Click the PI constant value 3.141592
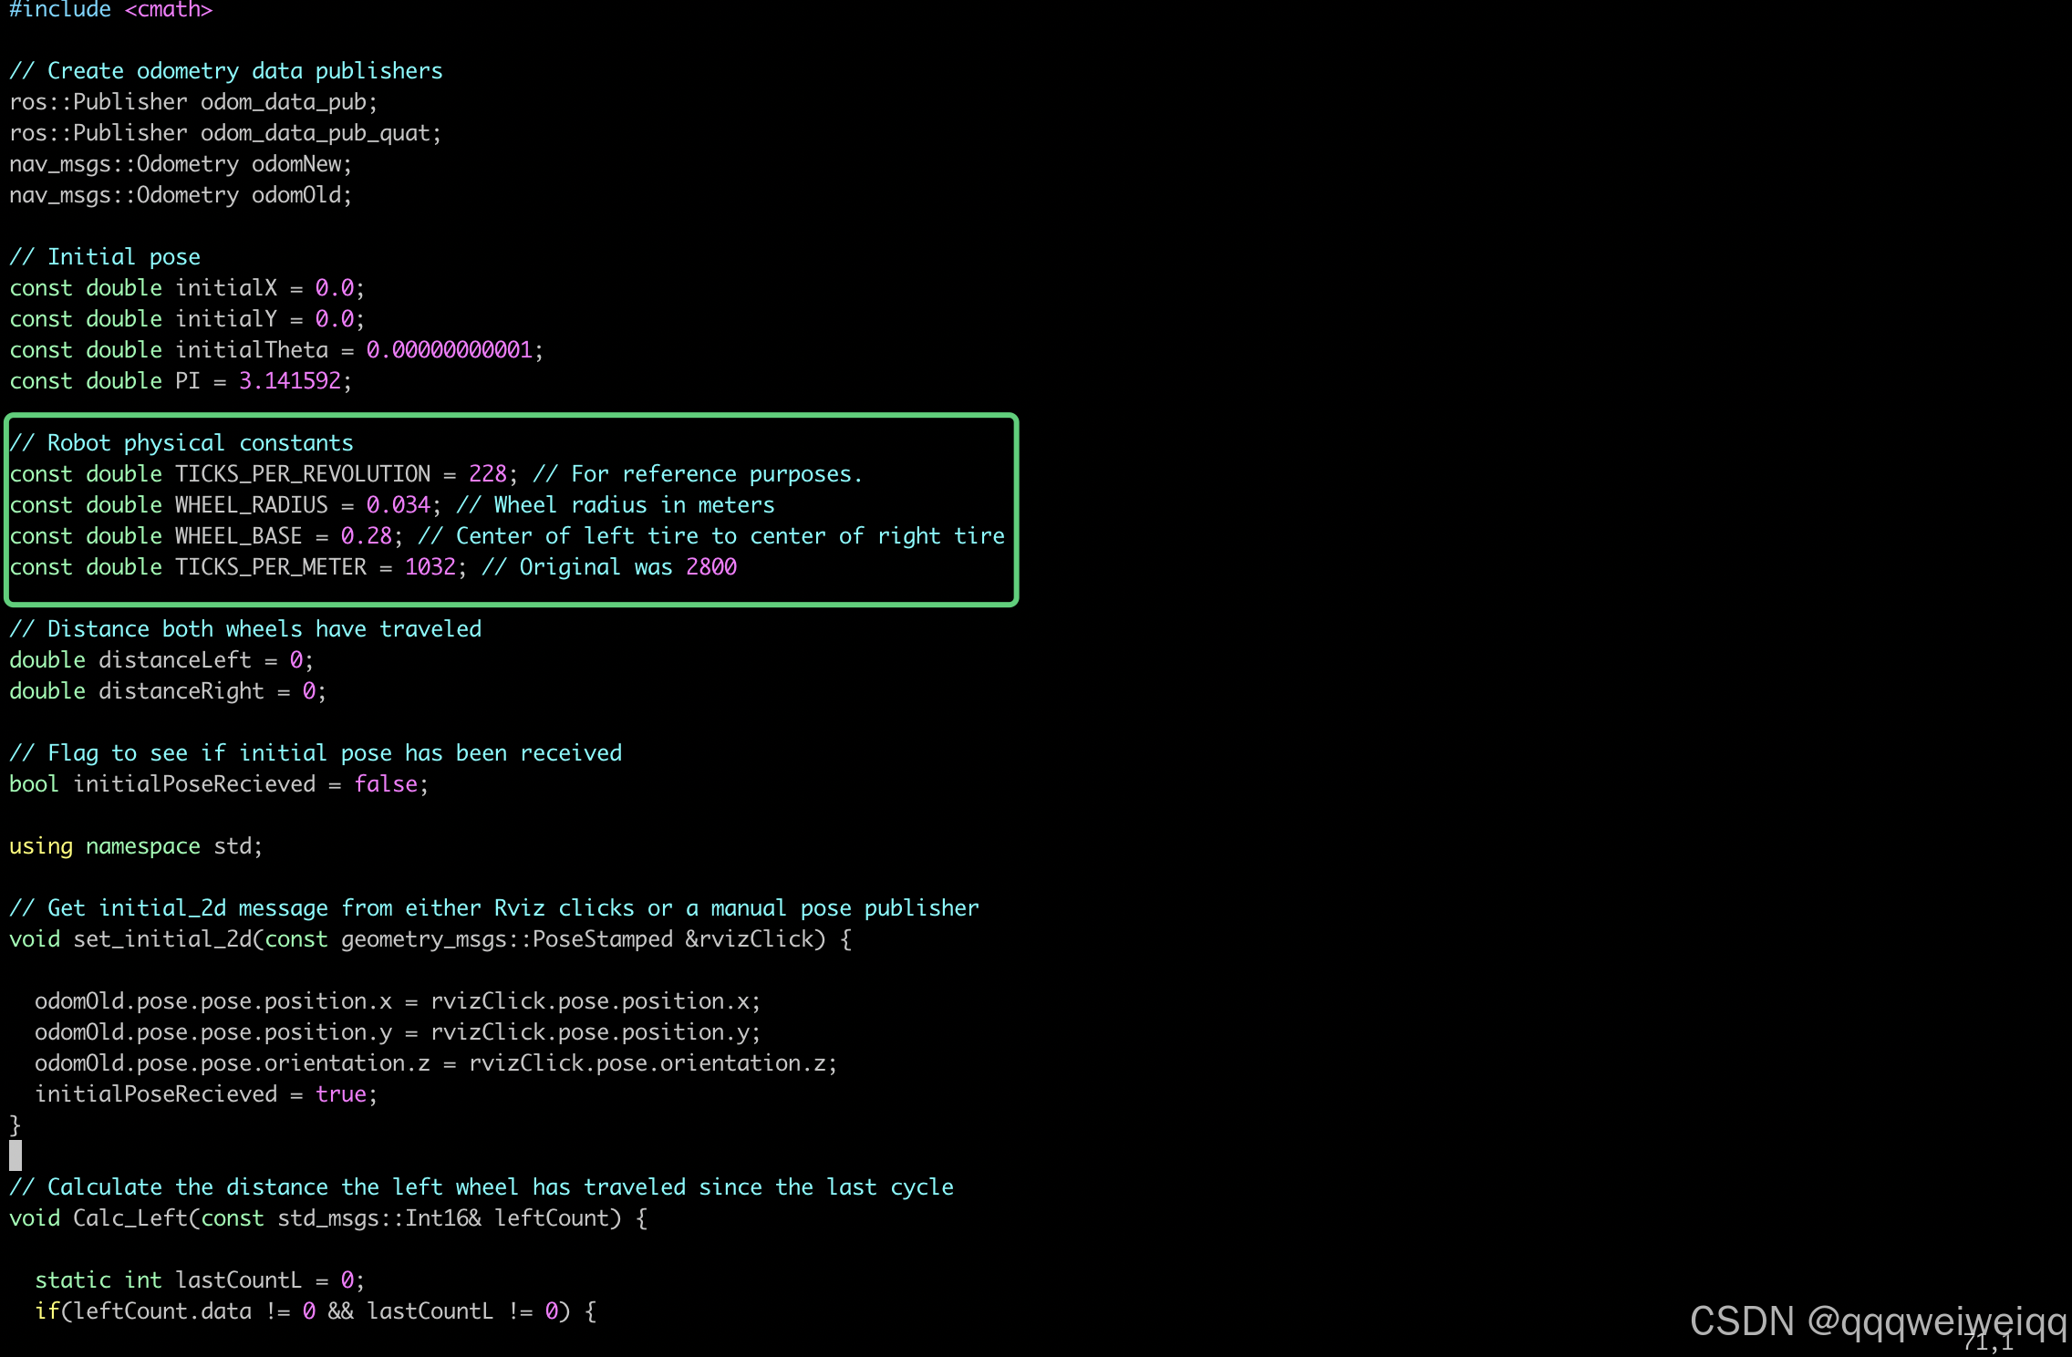The width and height of the screenshot is (2072, 1357). point(292,380)
